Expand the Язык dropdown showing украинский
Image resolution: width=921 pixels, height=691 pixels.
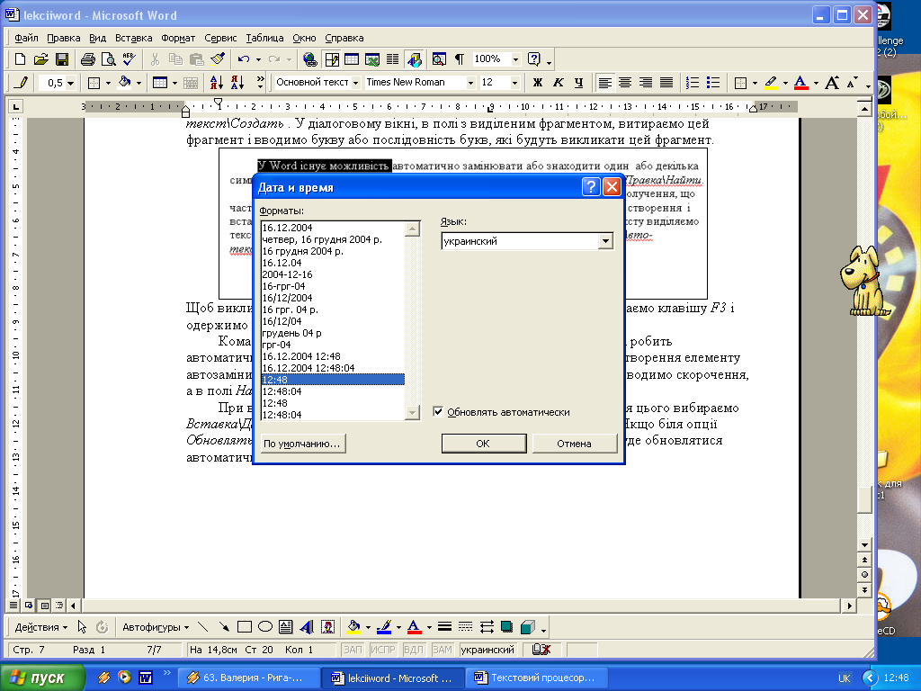coord(605,241)
